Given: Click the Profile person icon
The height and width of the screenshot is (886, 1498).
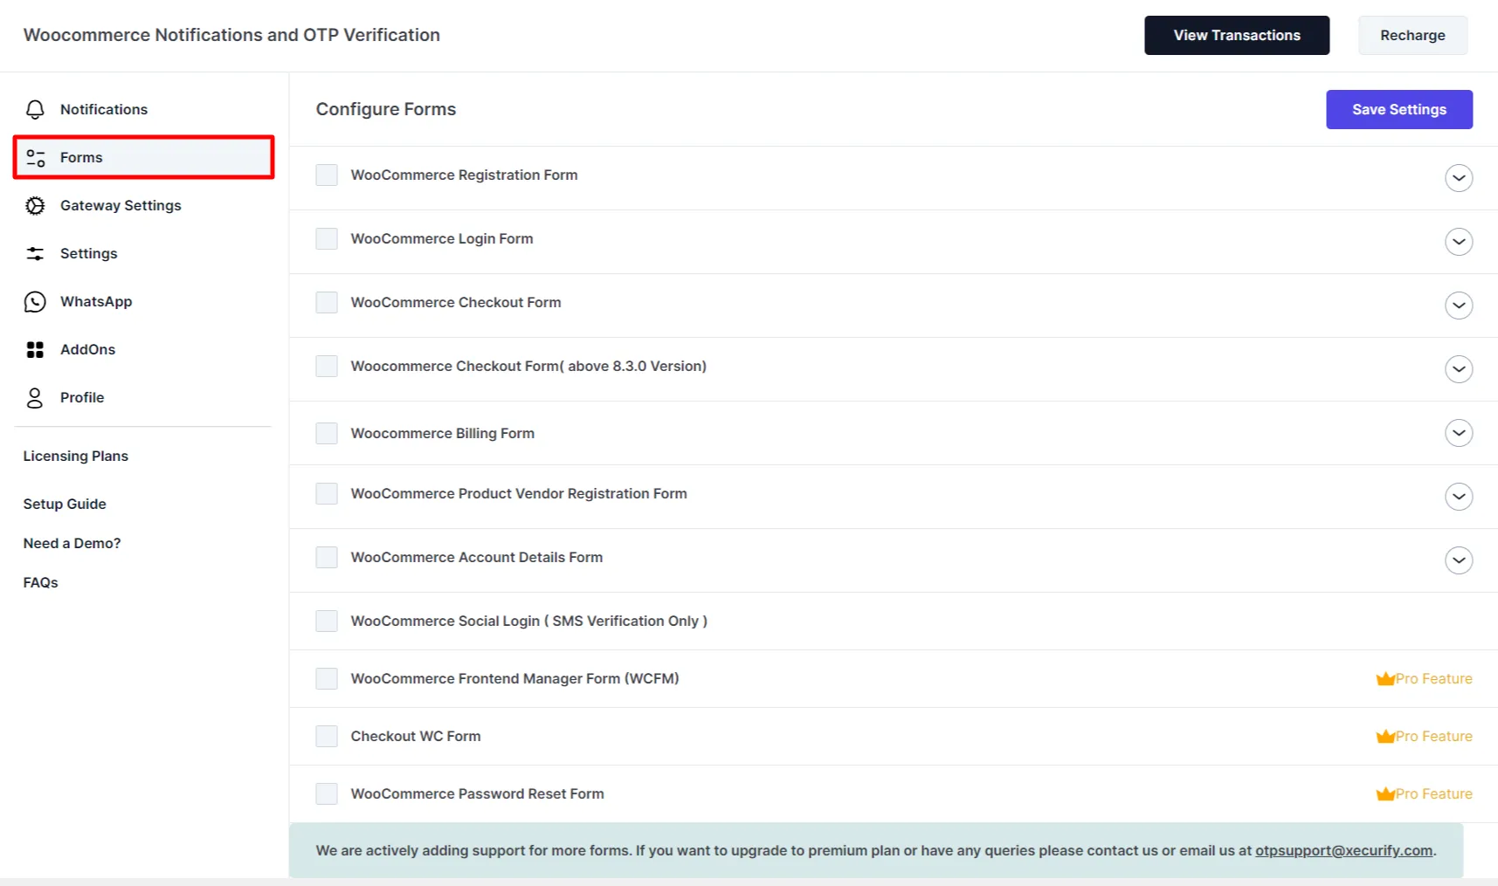Looking at the screenshot, I should coord(35,397).
